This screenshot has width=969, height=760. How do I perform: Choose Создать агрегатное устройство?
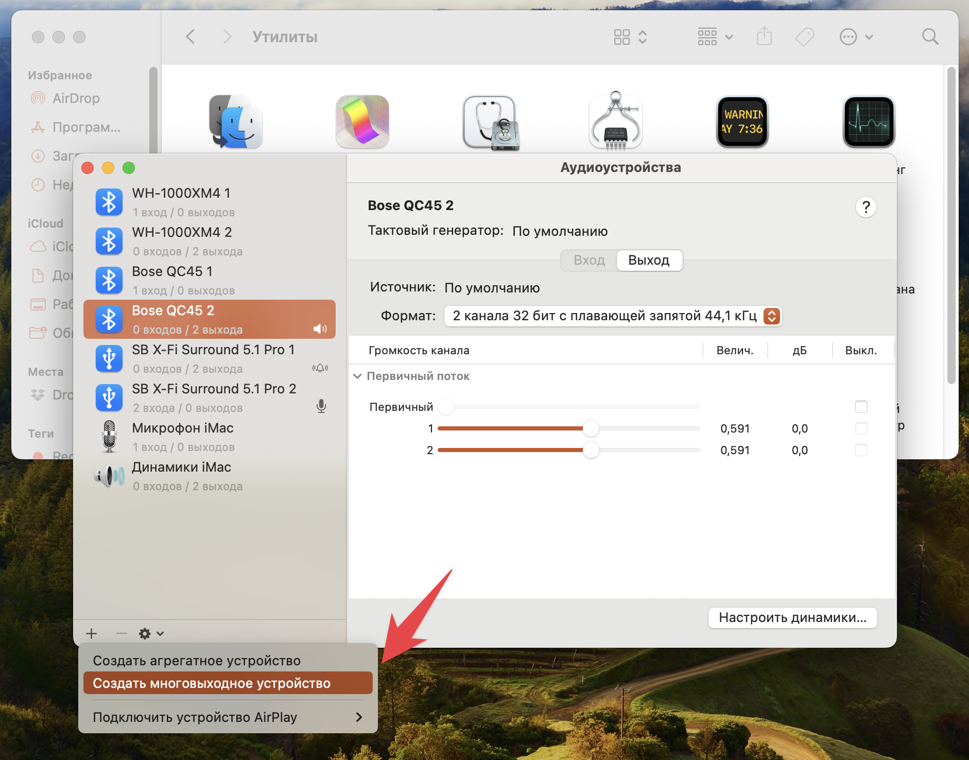(x=228, y=660)
